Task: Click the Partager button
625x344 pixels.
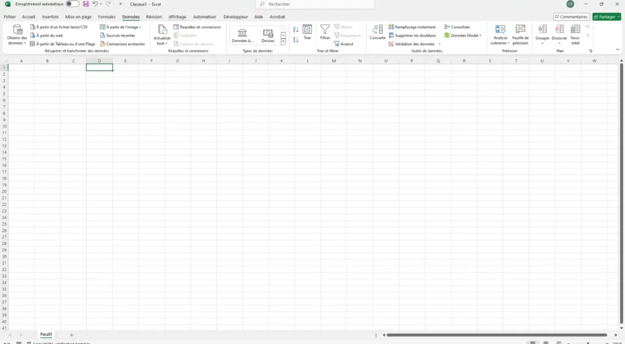Action: click(x=607, y=16)
